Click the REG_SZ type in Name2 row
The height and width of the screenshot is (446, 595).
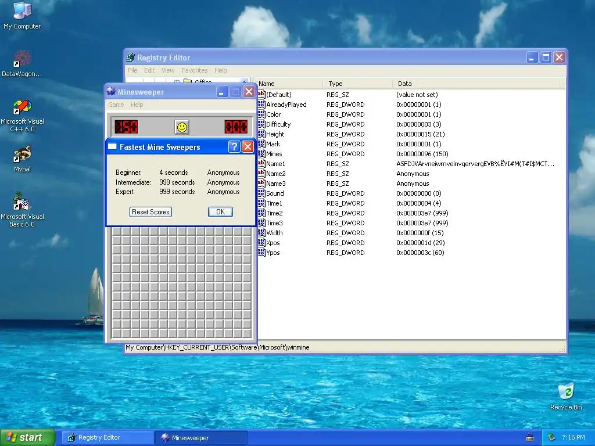coord(338,174)
